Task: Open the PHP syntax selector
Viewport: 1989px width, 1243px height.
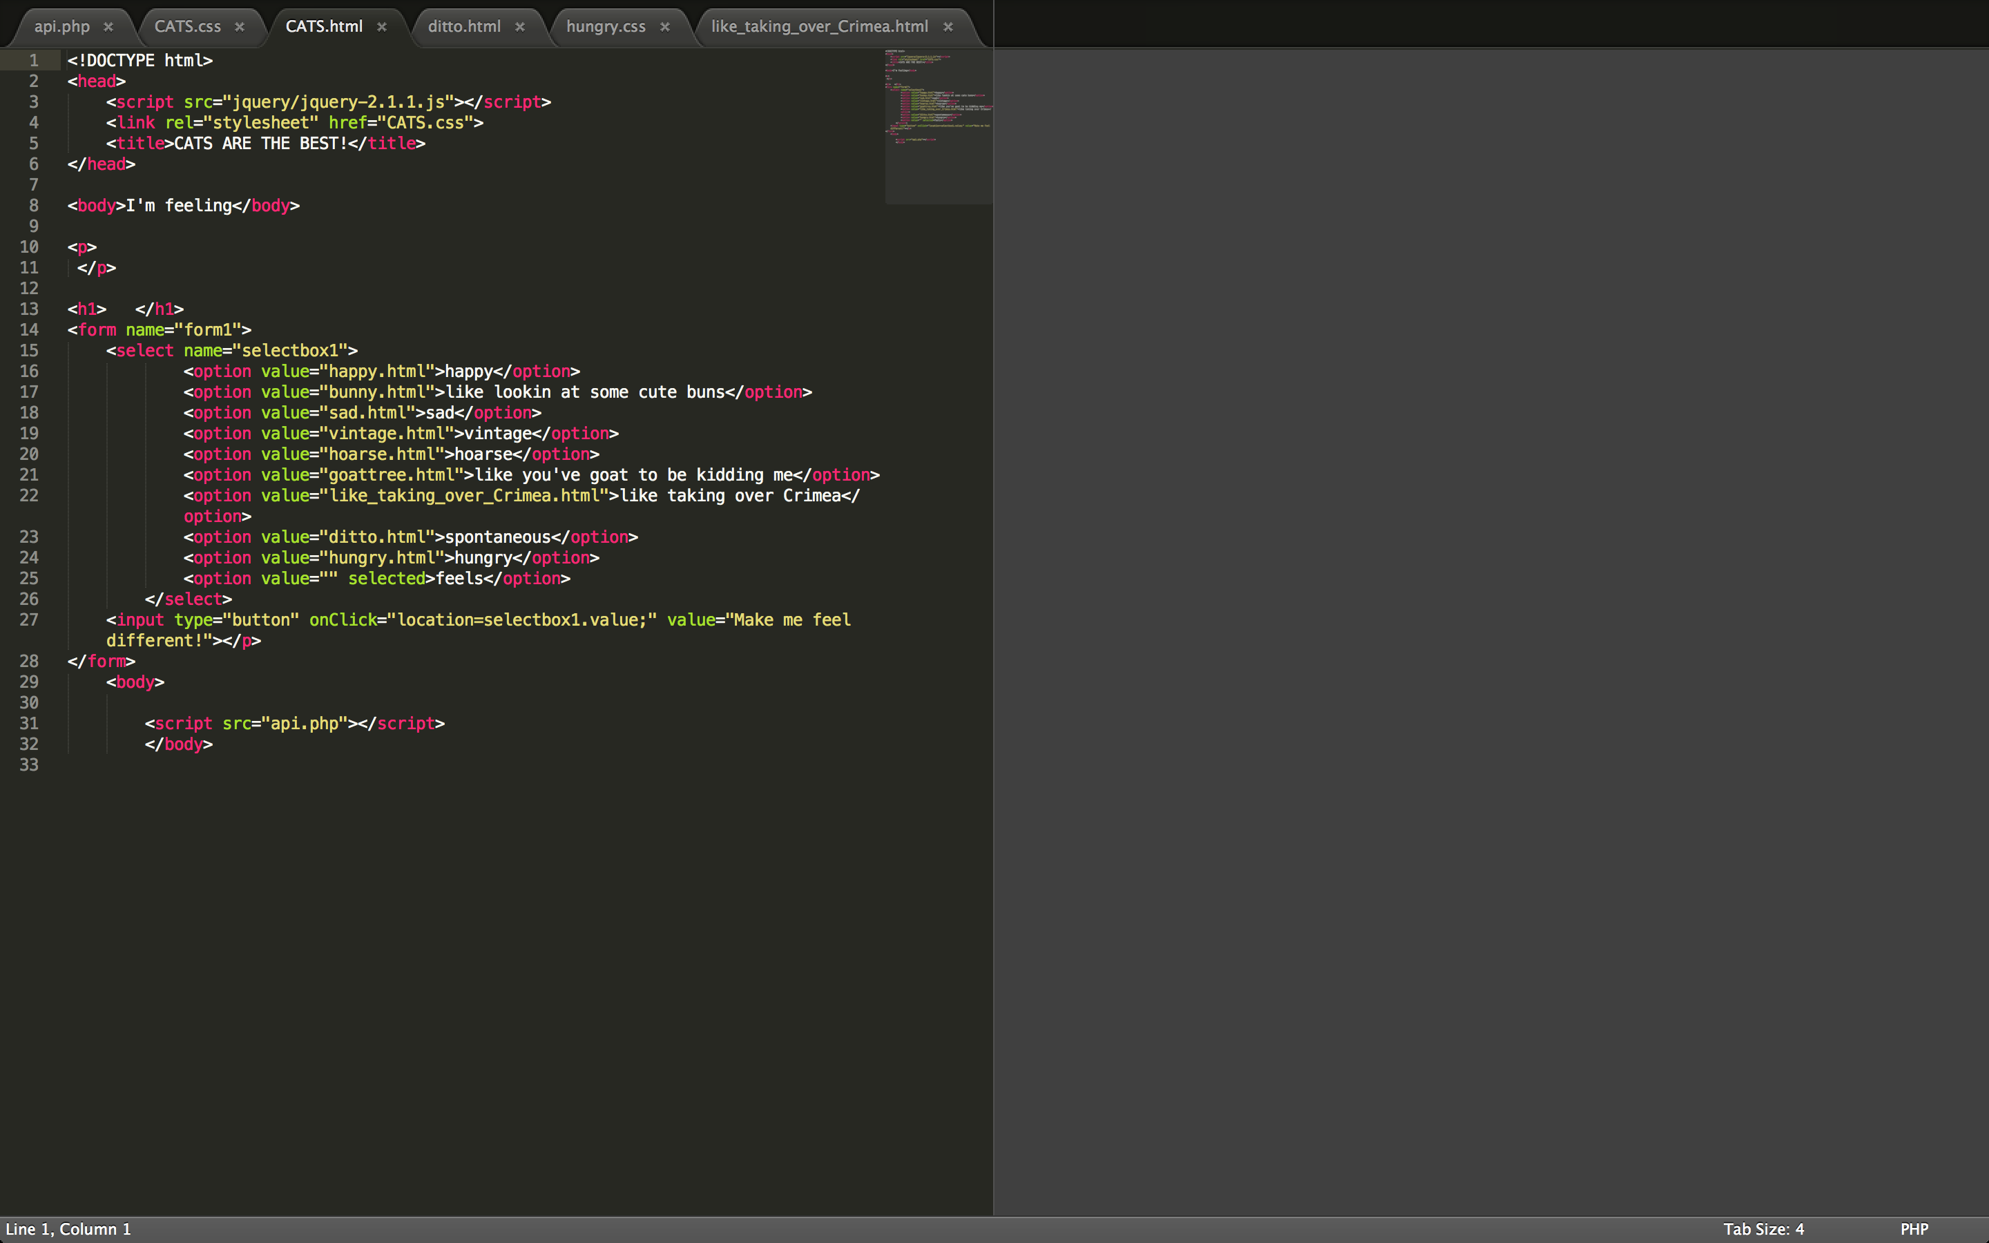Action: 1914,1229
